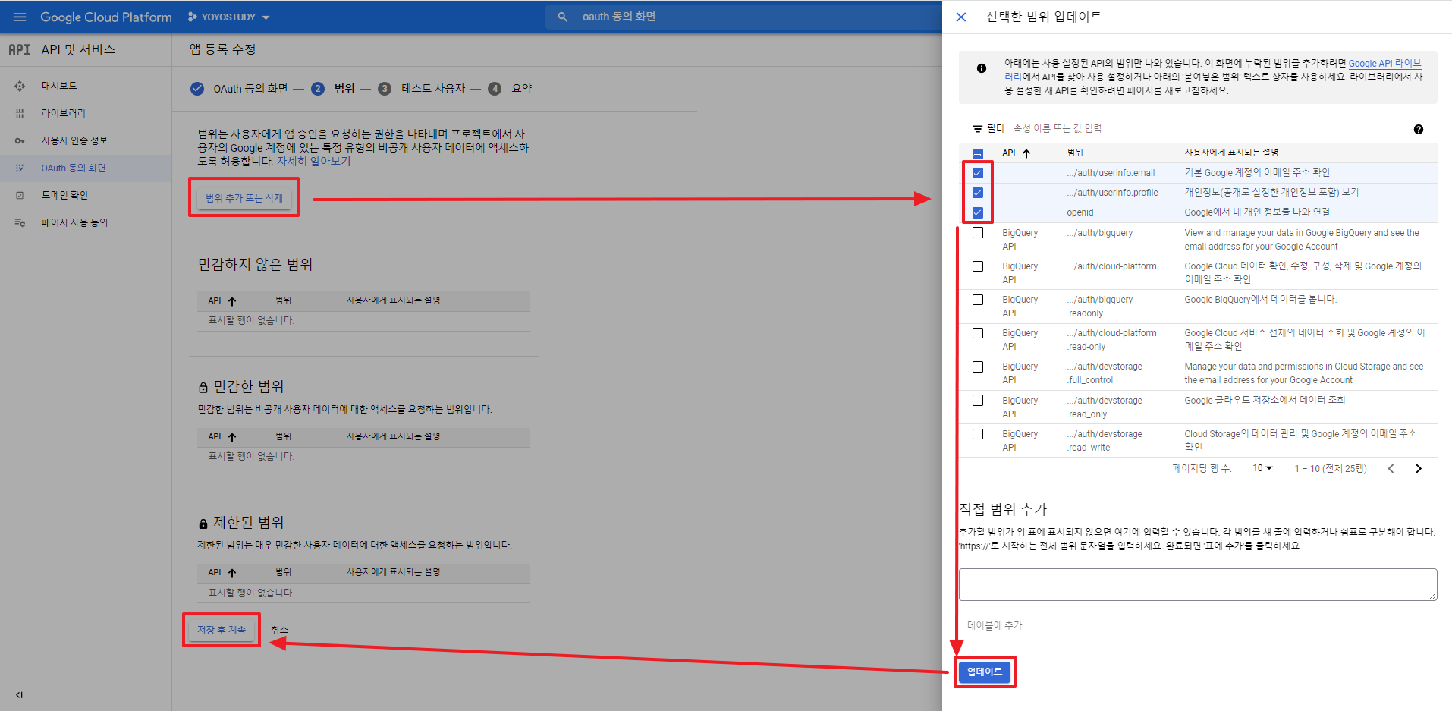
Task: Click the project selector dots icon
Action: click(192, 17)
